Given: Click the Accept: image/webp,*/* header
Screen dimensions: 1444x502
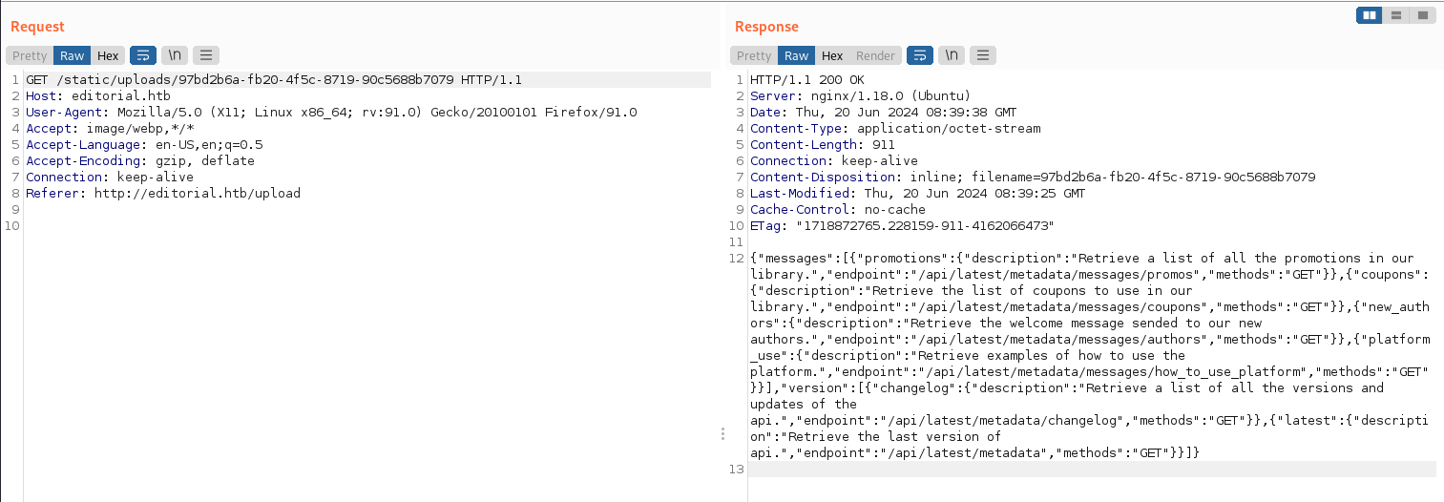Looking at the screenshot, I should (x=110, y=129).
